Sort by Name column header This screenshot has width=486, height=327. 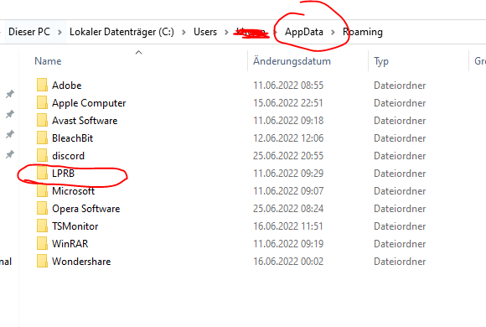click(x=48, y=61)
